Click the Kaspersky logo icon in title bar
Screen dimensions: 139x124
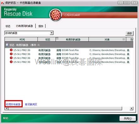coord(3,3)
